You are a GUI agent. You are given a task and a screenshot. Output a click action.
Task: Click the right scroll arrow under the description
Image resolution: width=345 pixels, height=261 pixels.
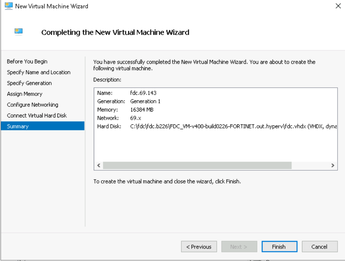click(x=333, y=165)
